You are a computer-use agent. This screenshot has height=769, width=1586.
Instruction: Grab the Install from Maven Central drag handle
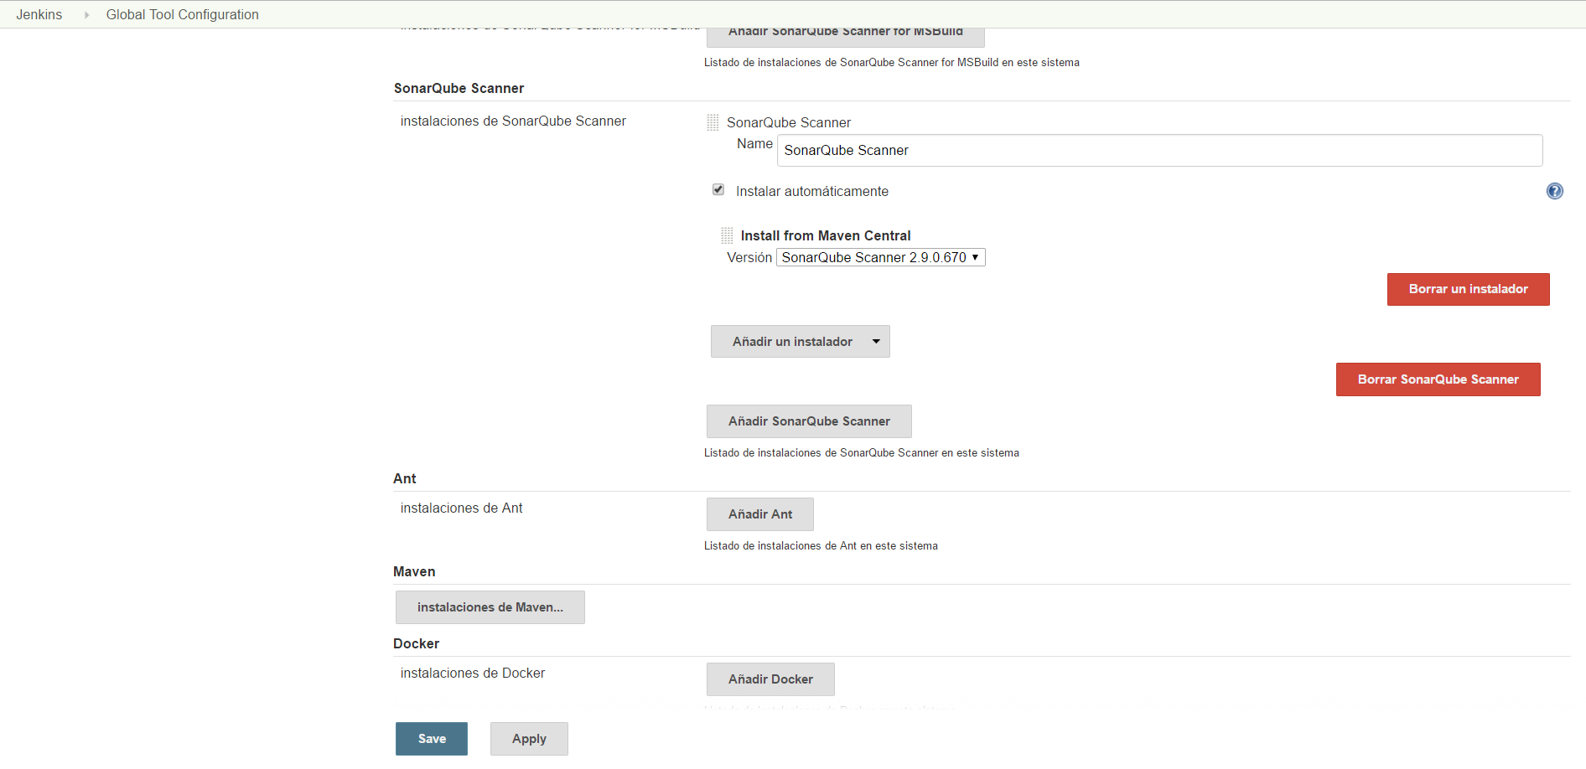point(727,235)
